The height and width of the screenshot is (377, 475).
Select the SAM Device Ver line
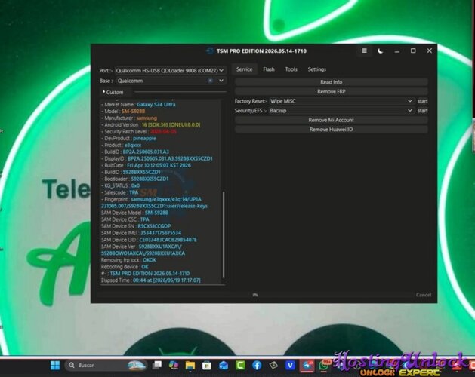[x=143, y=250]
